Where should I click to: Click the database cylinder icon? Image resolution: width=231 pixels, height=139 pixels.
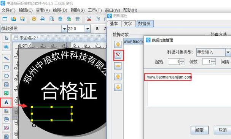pyautogui.click(x=60, y=19)
